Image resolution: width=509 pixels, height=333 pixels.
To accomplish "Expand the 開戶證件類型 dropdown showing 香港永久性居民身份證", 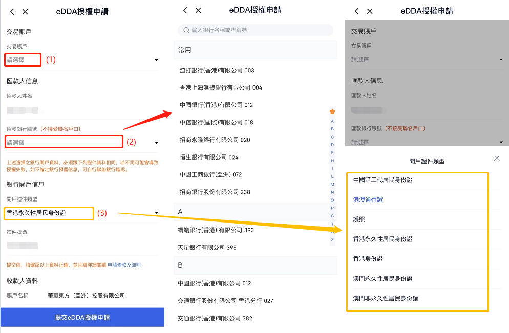I will [x=82, y=213].
